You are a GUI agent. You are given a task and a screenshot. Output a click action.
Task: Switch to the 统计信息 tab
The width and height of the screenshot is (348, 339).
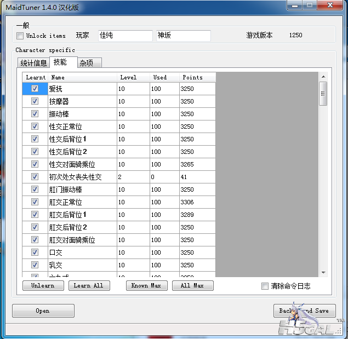(x=33, y=63)
